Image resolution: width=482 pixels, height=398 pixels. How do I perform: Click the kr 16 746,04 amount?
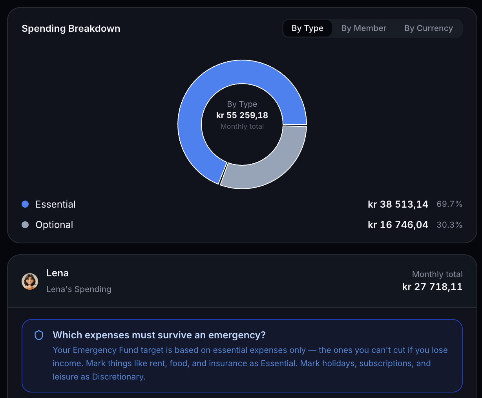click(x=398, y=225)
